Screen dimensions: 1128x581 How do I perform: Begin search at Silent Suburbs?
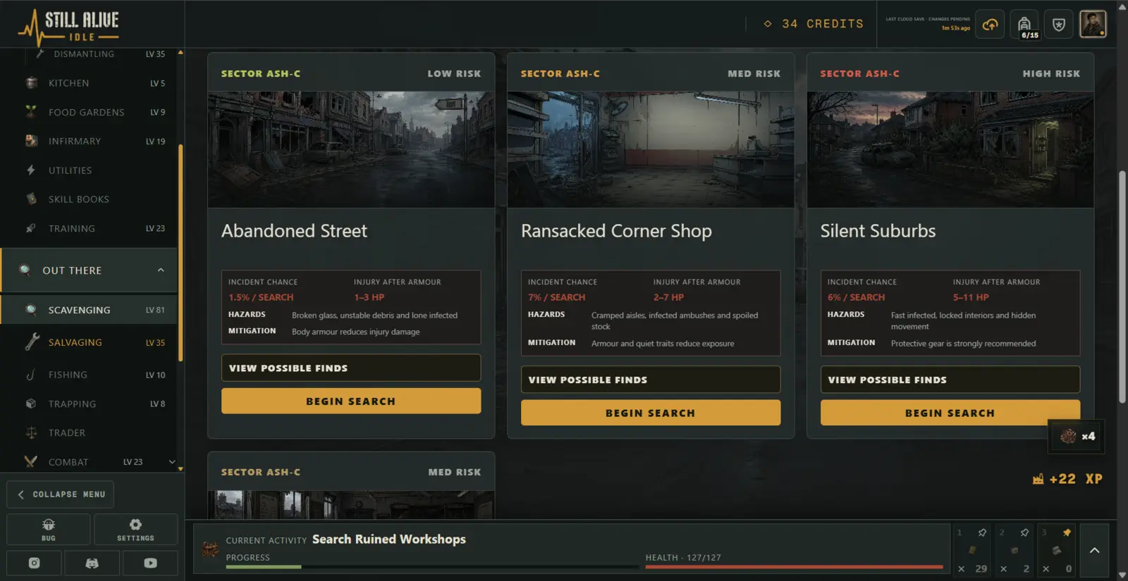point(950,413)
